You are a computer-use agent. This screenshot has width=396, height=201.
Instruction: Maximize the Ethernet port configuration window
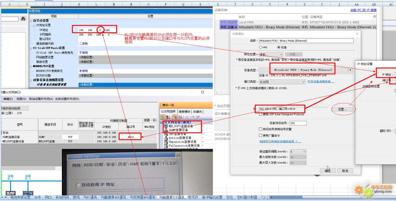pos(203,92)
